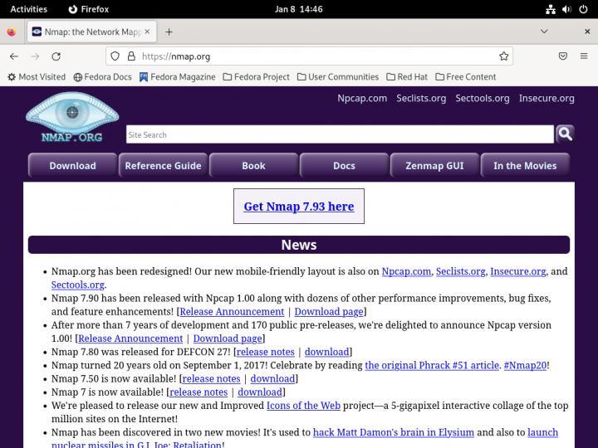This screenshot has height=448, width=598.
Task: Open the Fedora Docs bookmark
Action: pyautogui.click(x=103, y=77)
